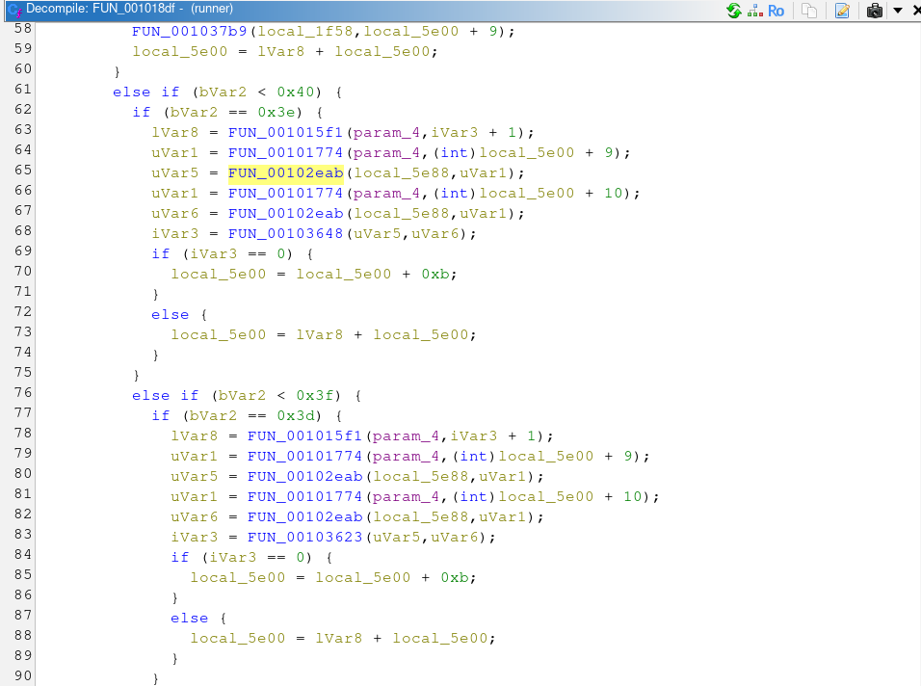Click the 0x3d constant on line 77
The image size is (921, 686).
[x=296, y=416]
